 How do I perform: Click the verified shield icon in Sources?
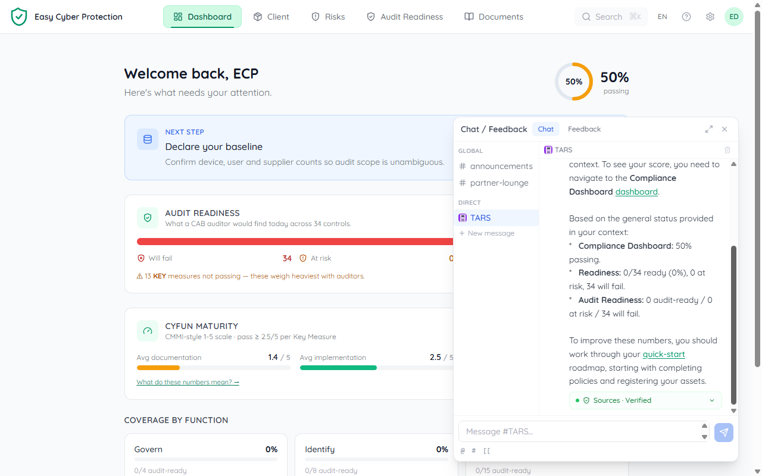click(x=586, y=400)
